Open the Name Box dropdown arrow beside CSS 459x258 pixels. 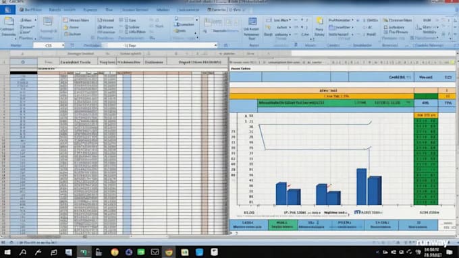point(63,45)
